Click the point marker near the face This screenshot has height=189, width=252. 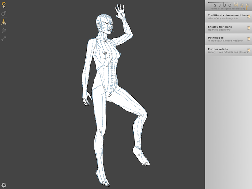114,32
